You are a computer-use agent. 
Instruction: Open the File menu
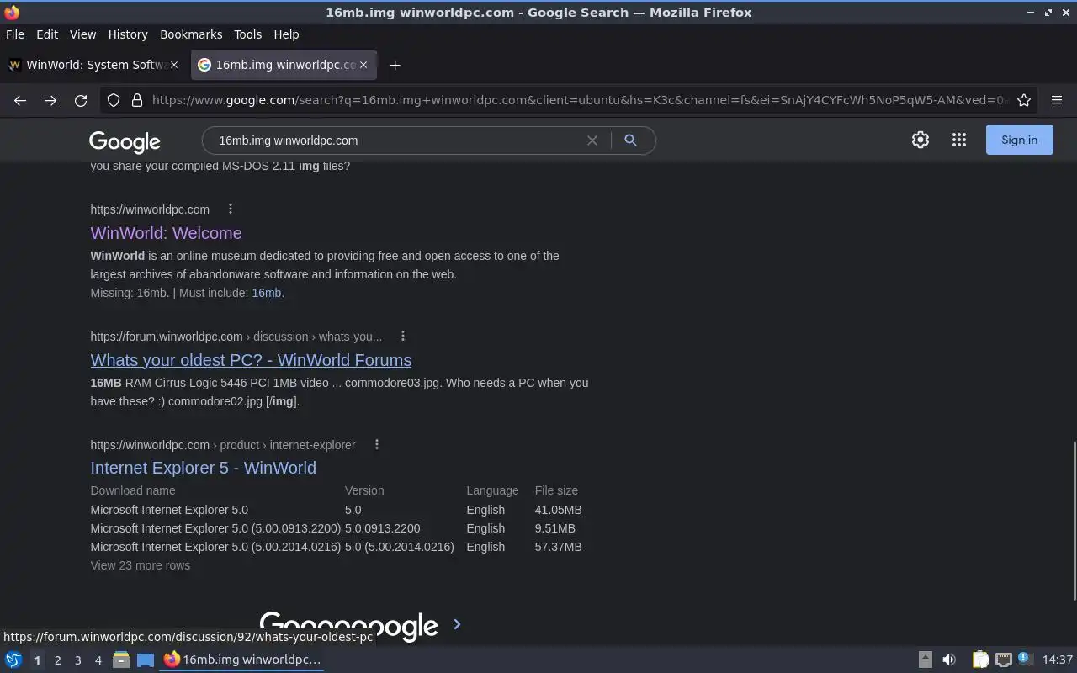(15, 34)
